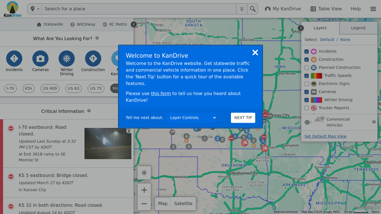Zoom in the map with plus button
This screenshot has width=381, height=214.
[x=144, y=190]
